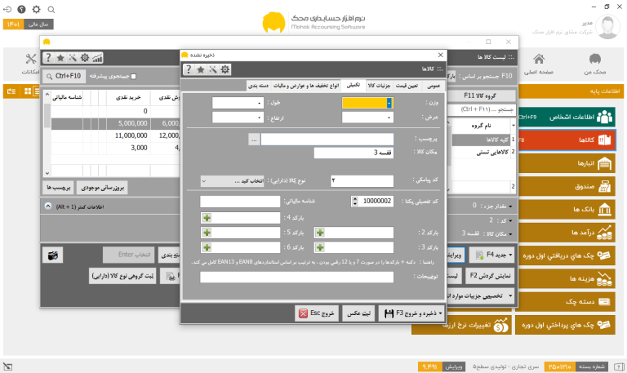This screenshot has width=627, height=373.
Task: Open the New F4 button dropdown arrow
Action: click(510, 255)
